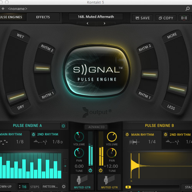
Task: Open Pulse Engine A settings gear
Action: tap(63, 126)
